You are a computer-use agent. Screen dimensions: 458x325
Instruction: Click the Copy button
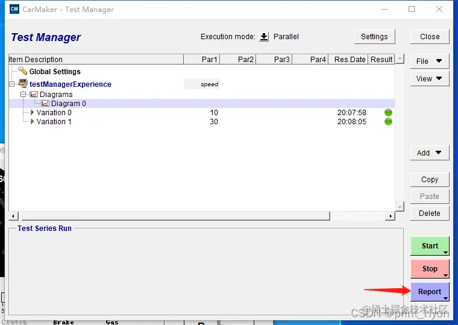point(429,180)
